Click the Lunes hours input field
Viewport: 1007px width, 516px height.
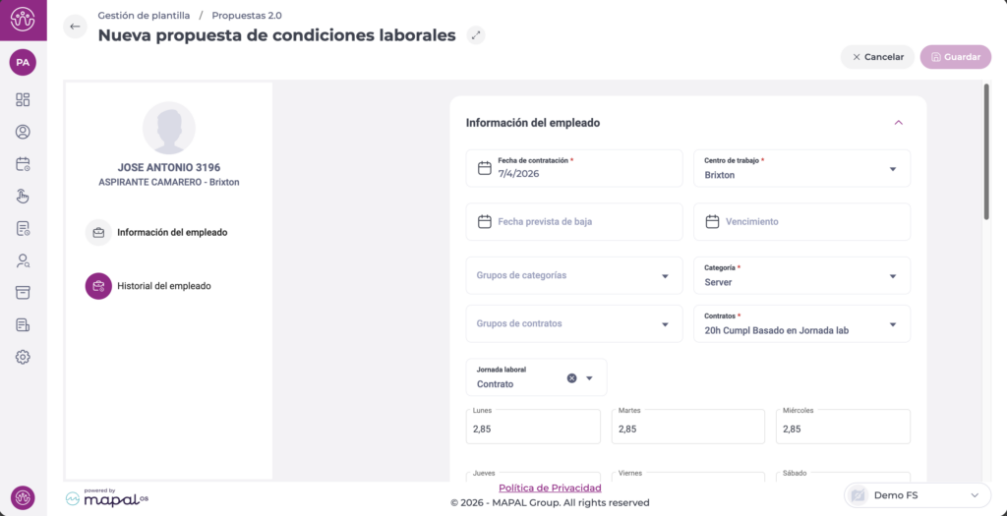coord(532,427)
